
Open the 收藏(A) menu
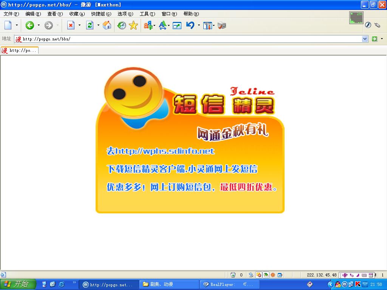(77, 14)
